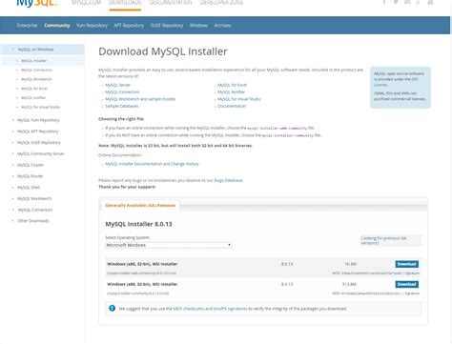The width and height of the screenshot is (452, 344).
Task: Expand MySQL Router in the sidebar
Action: tap(30, 176)
